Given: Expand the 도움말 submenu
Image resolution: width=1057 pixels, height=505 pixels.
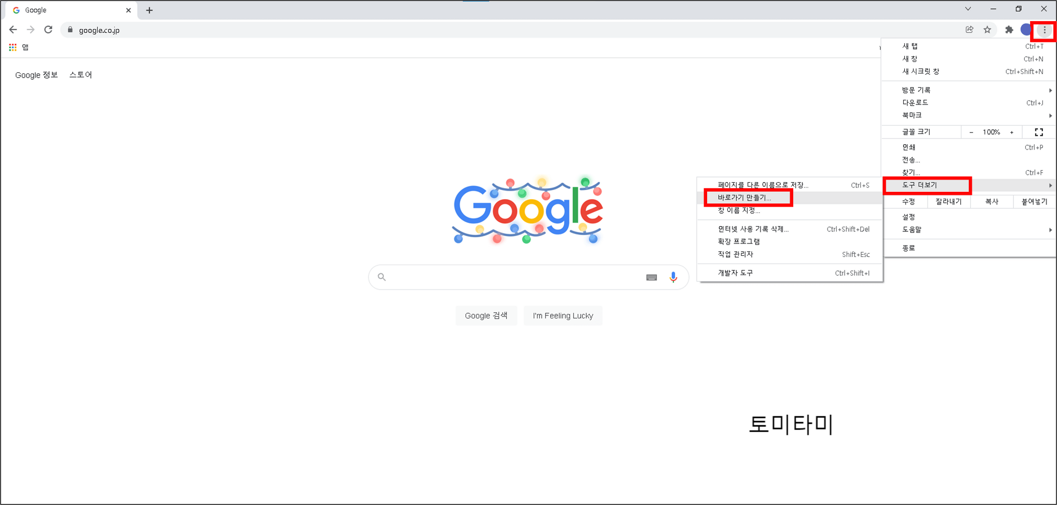Looking at the screenshot, I should coord(969,230).
